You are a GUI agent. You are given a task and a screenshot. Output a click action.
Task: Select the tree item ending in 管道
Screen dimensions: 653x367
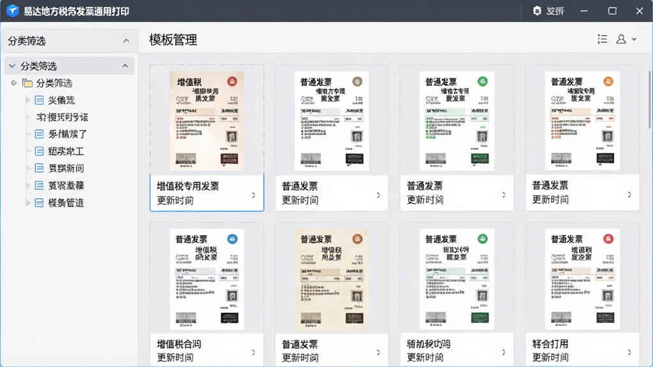(66, 203)
